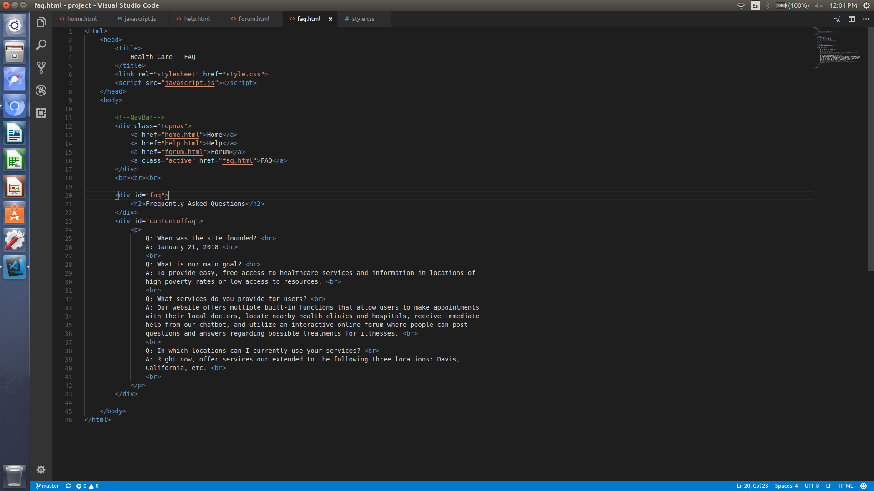Viewport: 874px width, 491px height.
Task: Click the feedback smiley in status bar
Action: click(x=864, y=486)
